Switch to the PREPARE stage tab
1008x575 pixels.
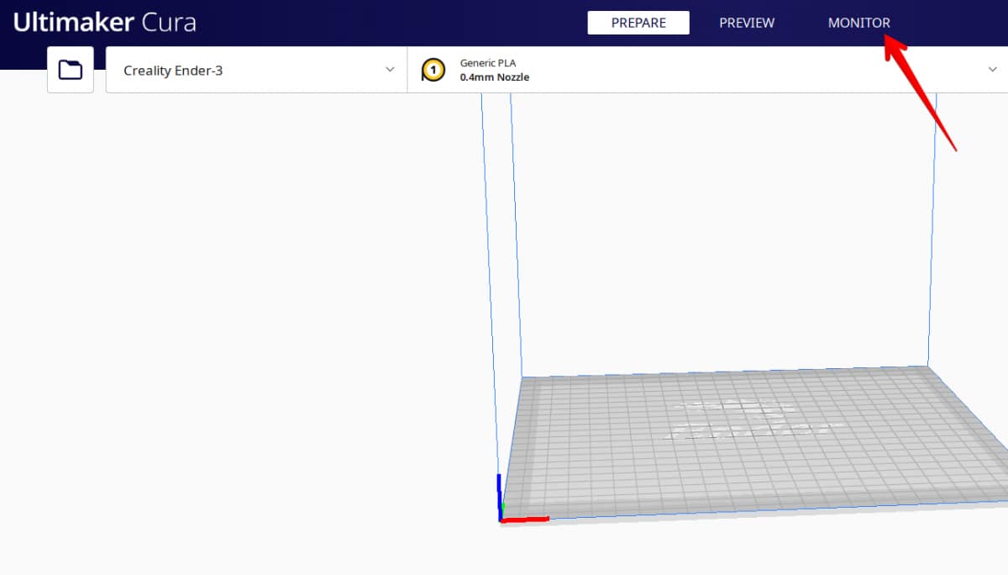(x=638, y=23)
